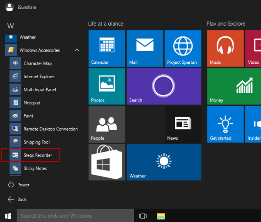Launch Remote Desktop Connection
261x222 pixels.
pyautogui.click(x=50, y=129)
